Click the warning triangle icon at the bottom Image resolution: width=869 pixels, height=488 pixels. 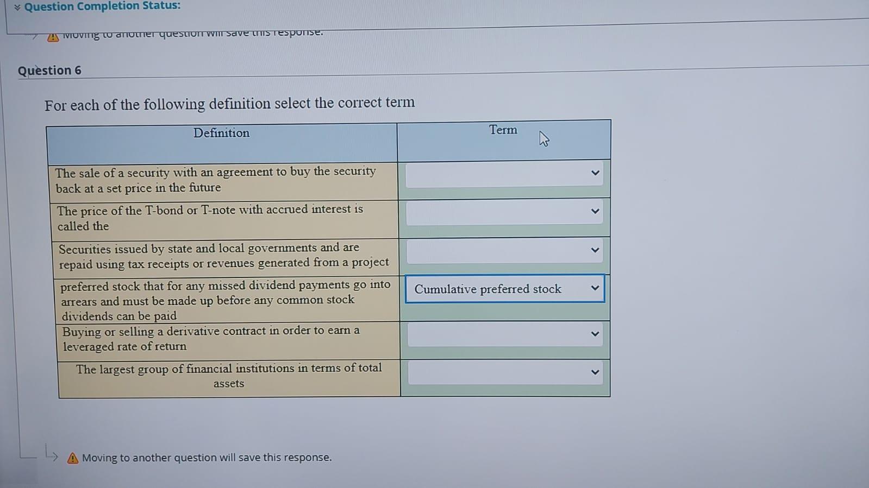(72, 458)
